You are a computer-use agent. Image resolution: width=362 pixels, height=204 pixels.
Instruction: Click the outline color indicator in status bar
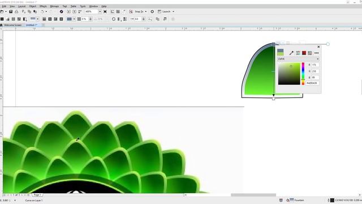[x=332, y=200]
